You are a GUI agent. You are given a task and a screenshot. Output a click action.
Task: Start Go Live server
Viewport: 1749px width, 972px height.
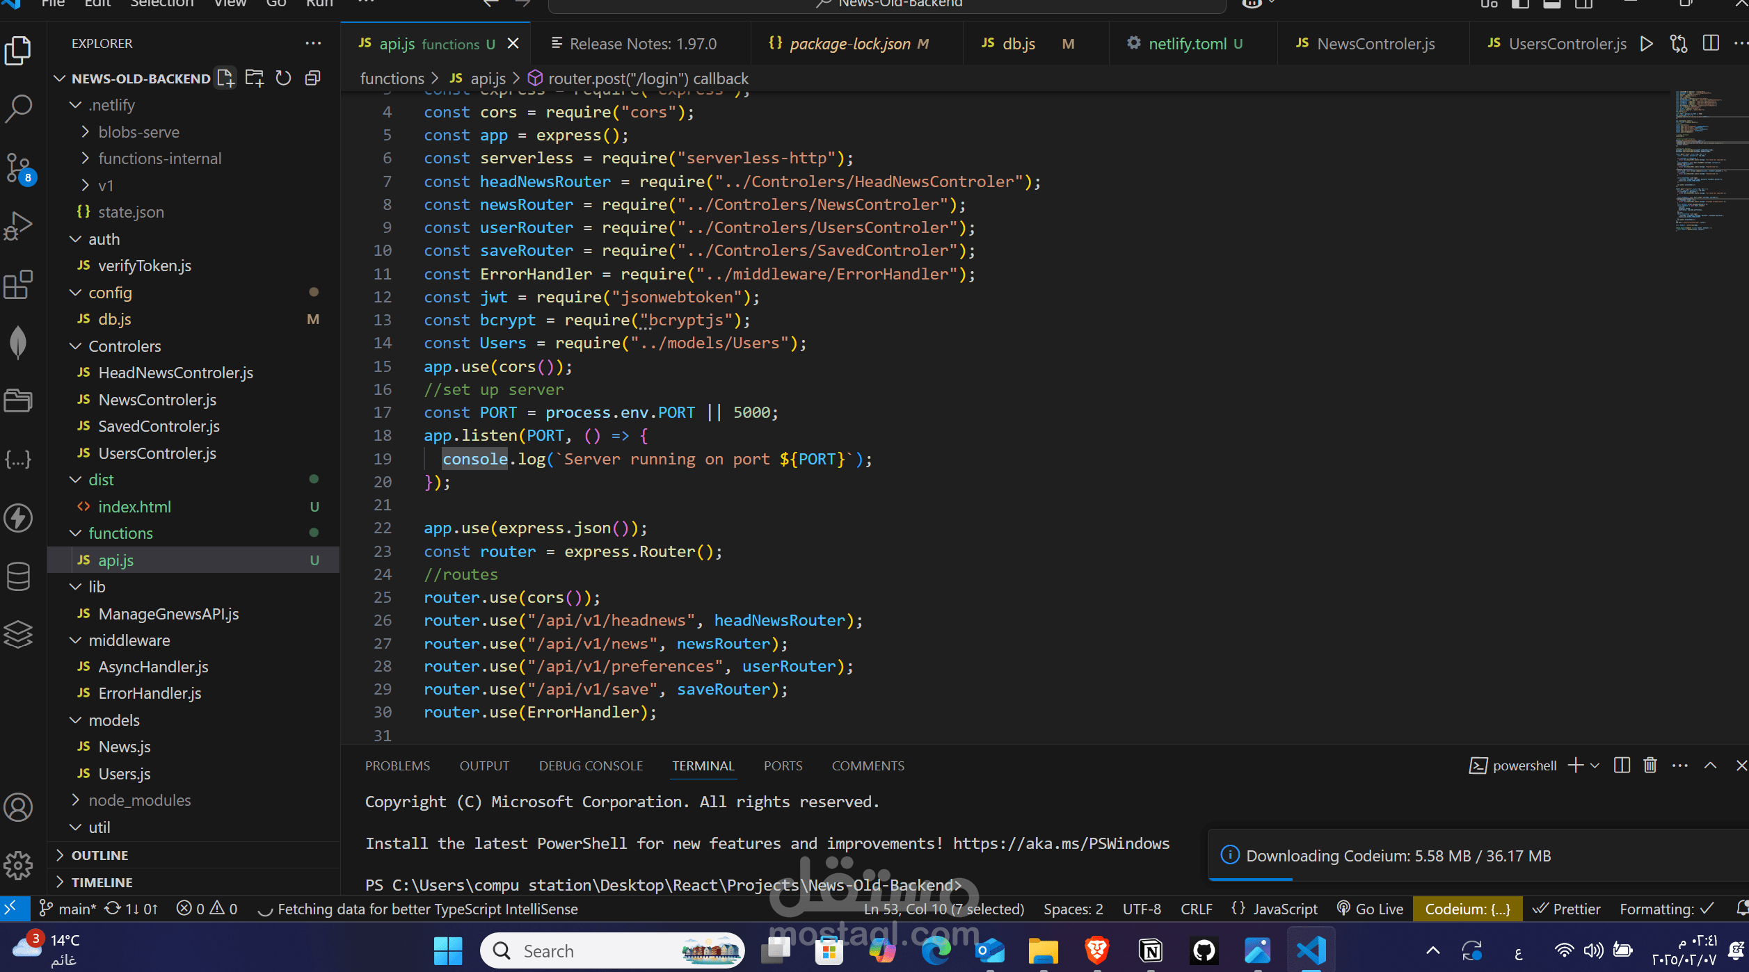pos(1371,909)
